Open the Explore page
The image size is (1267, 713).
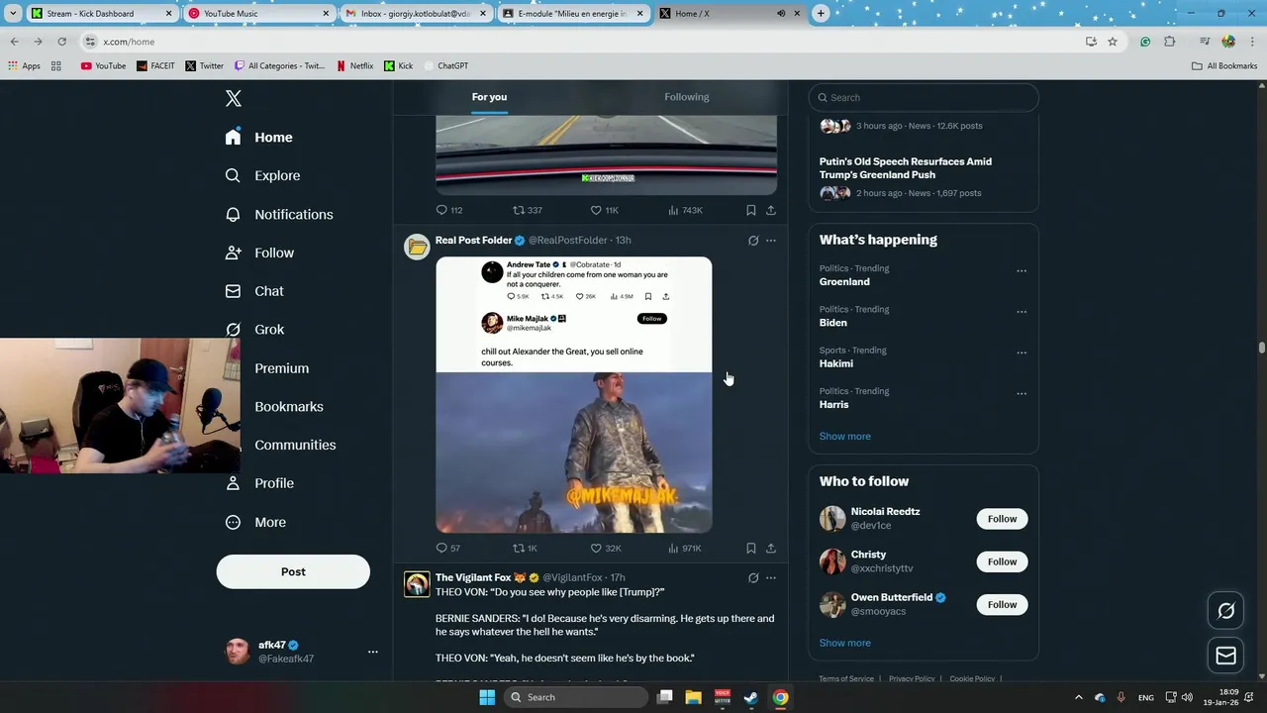[262, 175]
